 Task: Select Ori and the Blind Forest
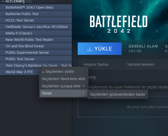point(36,46)
